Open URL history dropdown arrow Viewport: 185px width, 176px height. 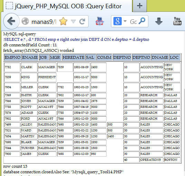[73, 21]
